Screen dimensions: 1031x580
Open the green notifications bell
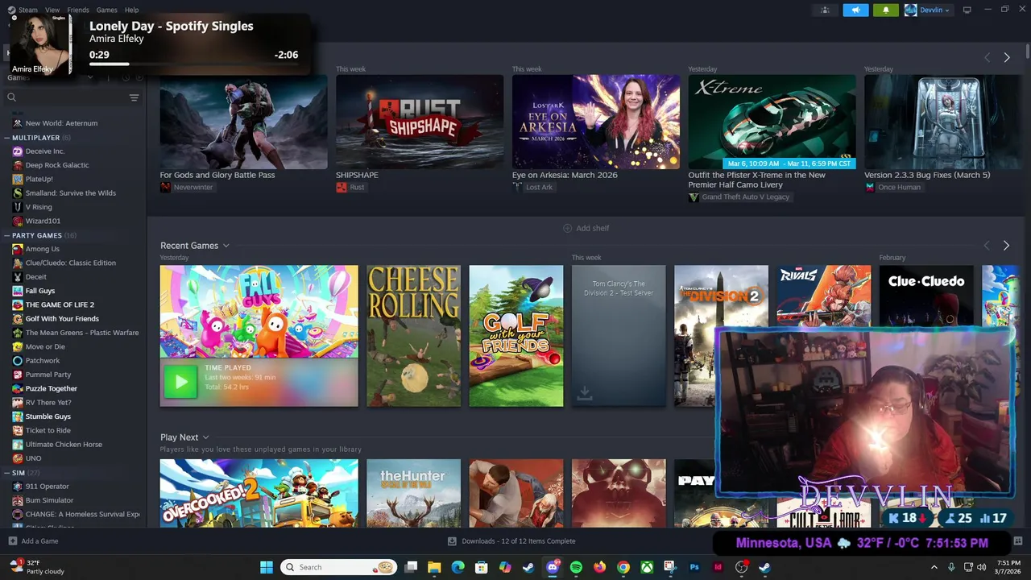pyautogui.click(x=886, y=10)
